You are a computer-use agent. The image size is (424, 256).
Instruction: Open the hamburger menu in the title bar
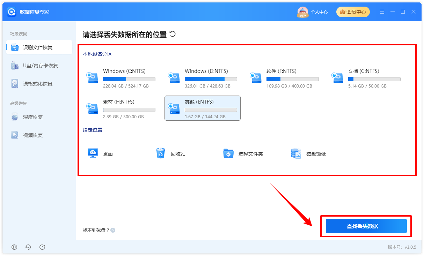click(x=382, y=12)
